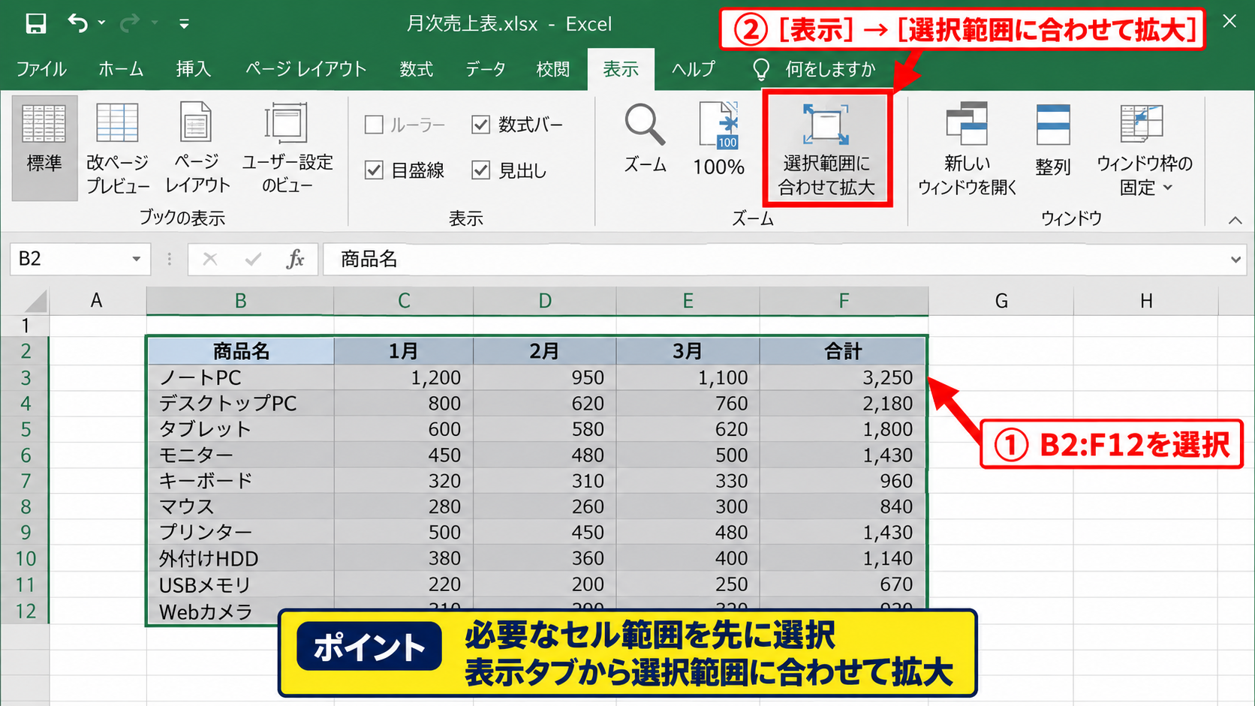Toggle the 数式バー checkbox
Viewport: 1255px width, 706px height.
click(x=481, y=125)
